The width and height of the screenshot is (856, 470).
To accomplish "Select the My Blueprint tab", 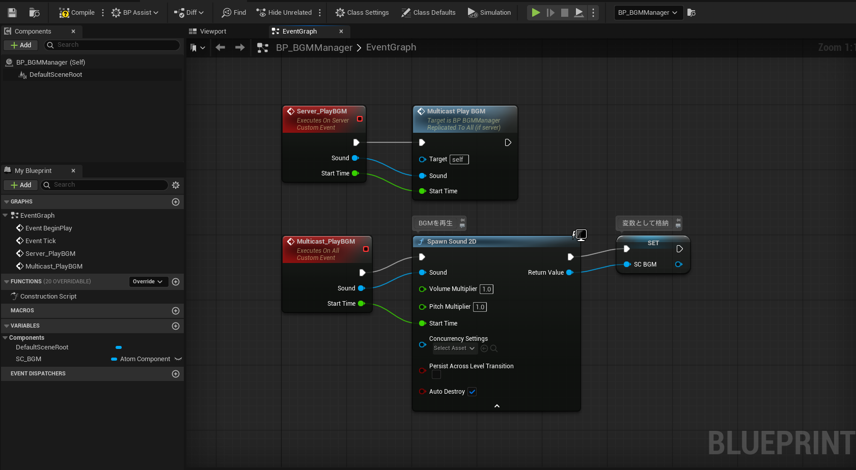I will pyautogui.click(x=33, y=171).
